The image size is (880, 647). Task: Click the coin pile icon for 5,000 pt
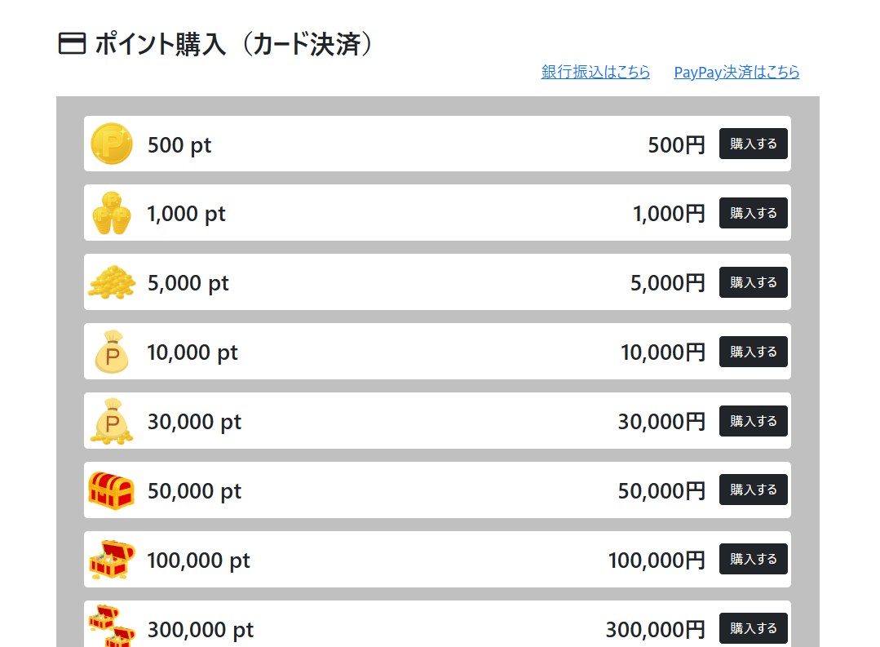point(112,282)
